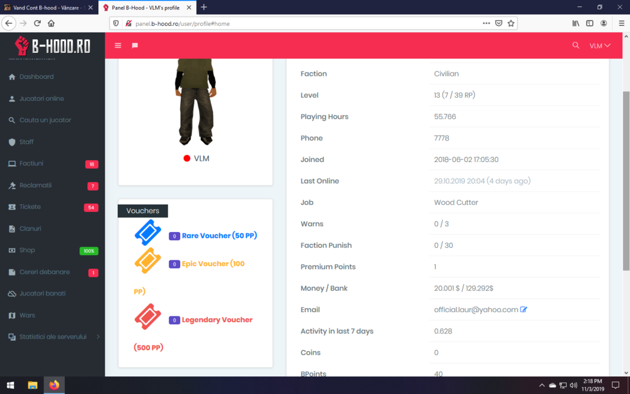Save page to Pocket
This screenshot has height=394, width=630.
pos(498,23)
